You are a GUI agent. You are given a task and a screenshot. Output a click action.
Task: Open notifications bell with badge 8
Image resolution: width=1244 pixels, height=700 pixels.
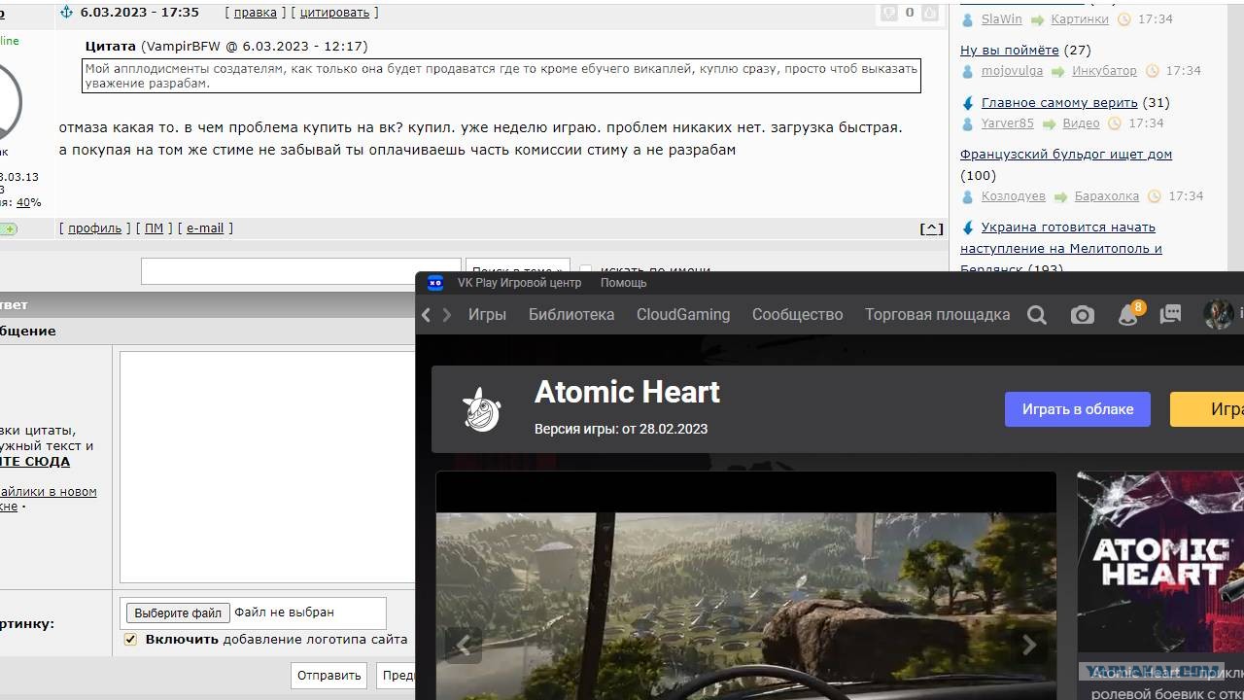1128,314
